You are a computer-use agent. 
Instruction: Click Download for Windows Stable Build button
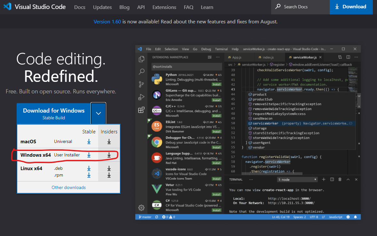(54, 113)
